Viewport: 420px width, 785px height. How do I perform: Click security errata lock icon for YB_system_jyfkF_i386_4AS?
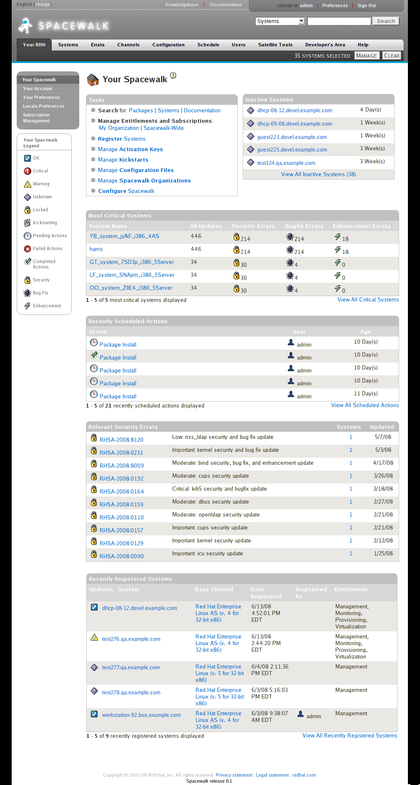tap(236, 237)
